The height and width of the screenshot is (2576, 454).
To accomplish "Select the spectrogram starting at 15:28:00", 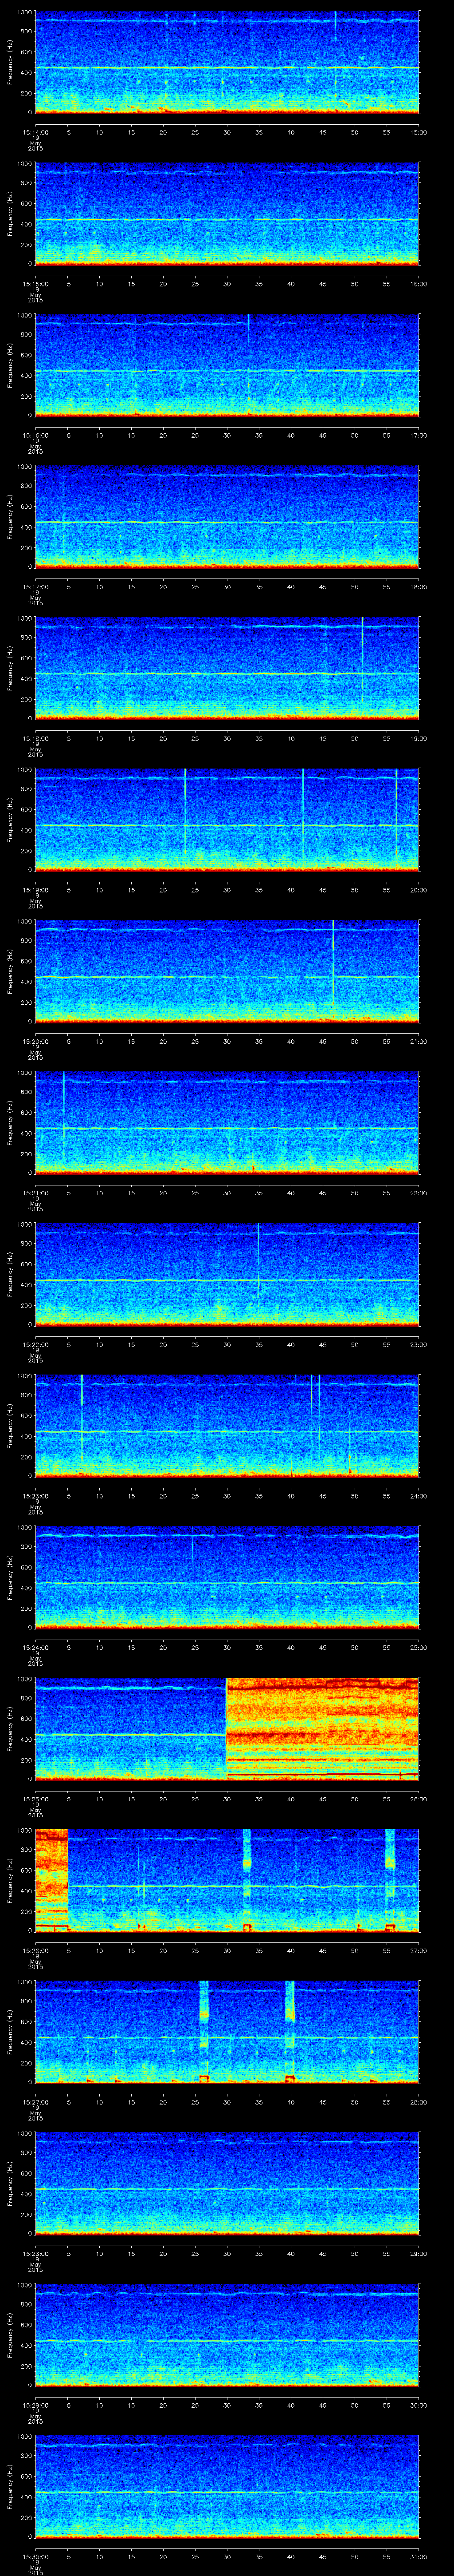I will (x=227, y=2183).
